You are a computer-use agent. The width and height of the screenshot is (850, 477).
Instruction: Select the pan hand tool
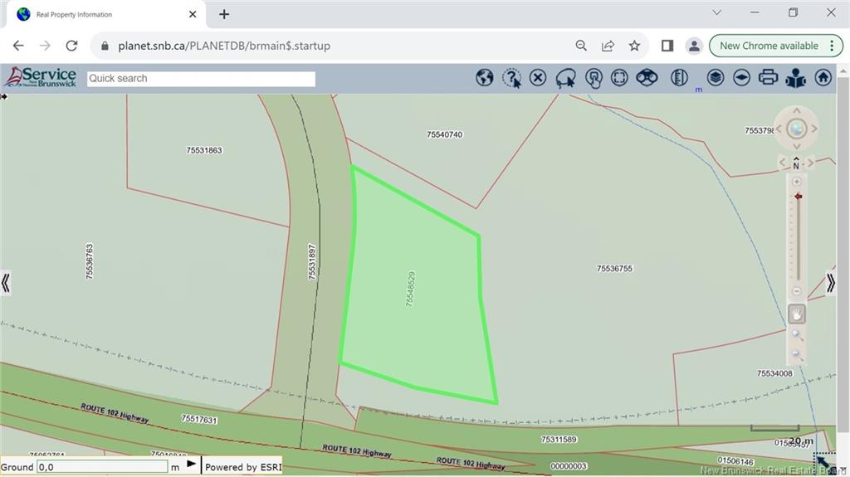796,314
